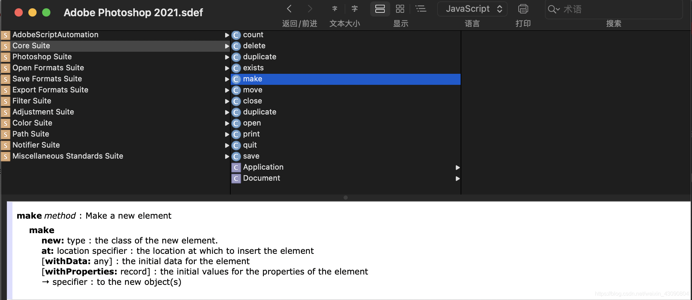Select Core Suite in the suite list
The width and height of the screenshot is (692, 300).
[115, 46]
